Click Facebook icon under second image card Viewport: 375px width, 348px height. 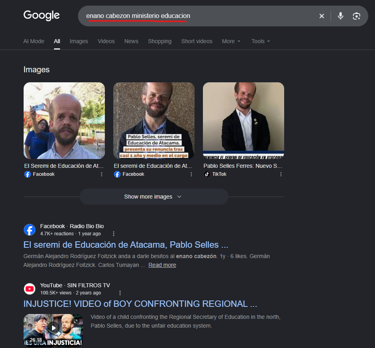(117, 174)
